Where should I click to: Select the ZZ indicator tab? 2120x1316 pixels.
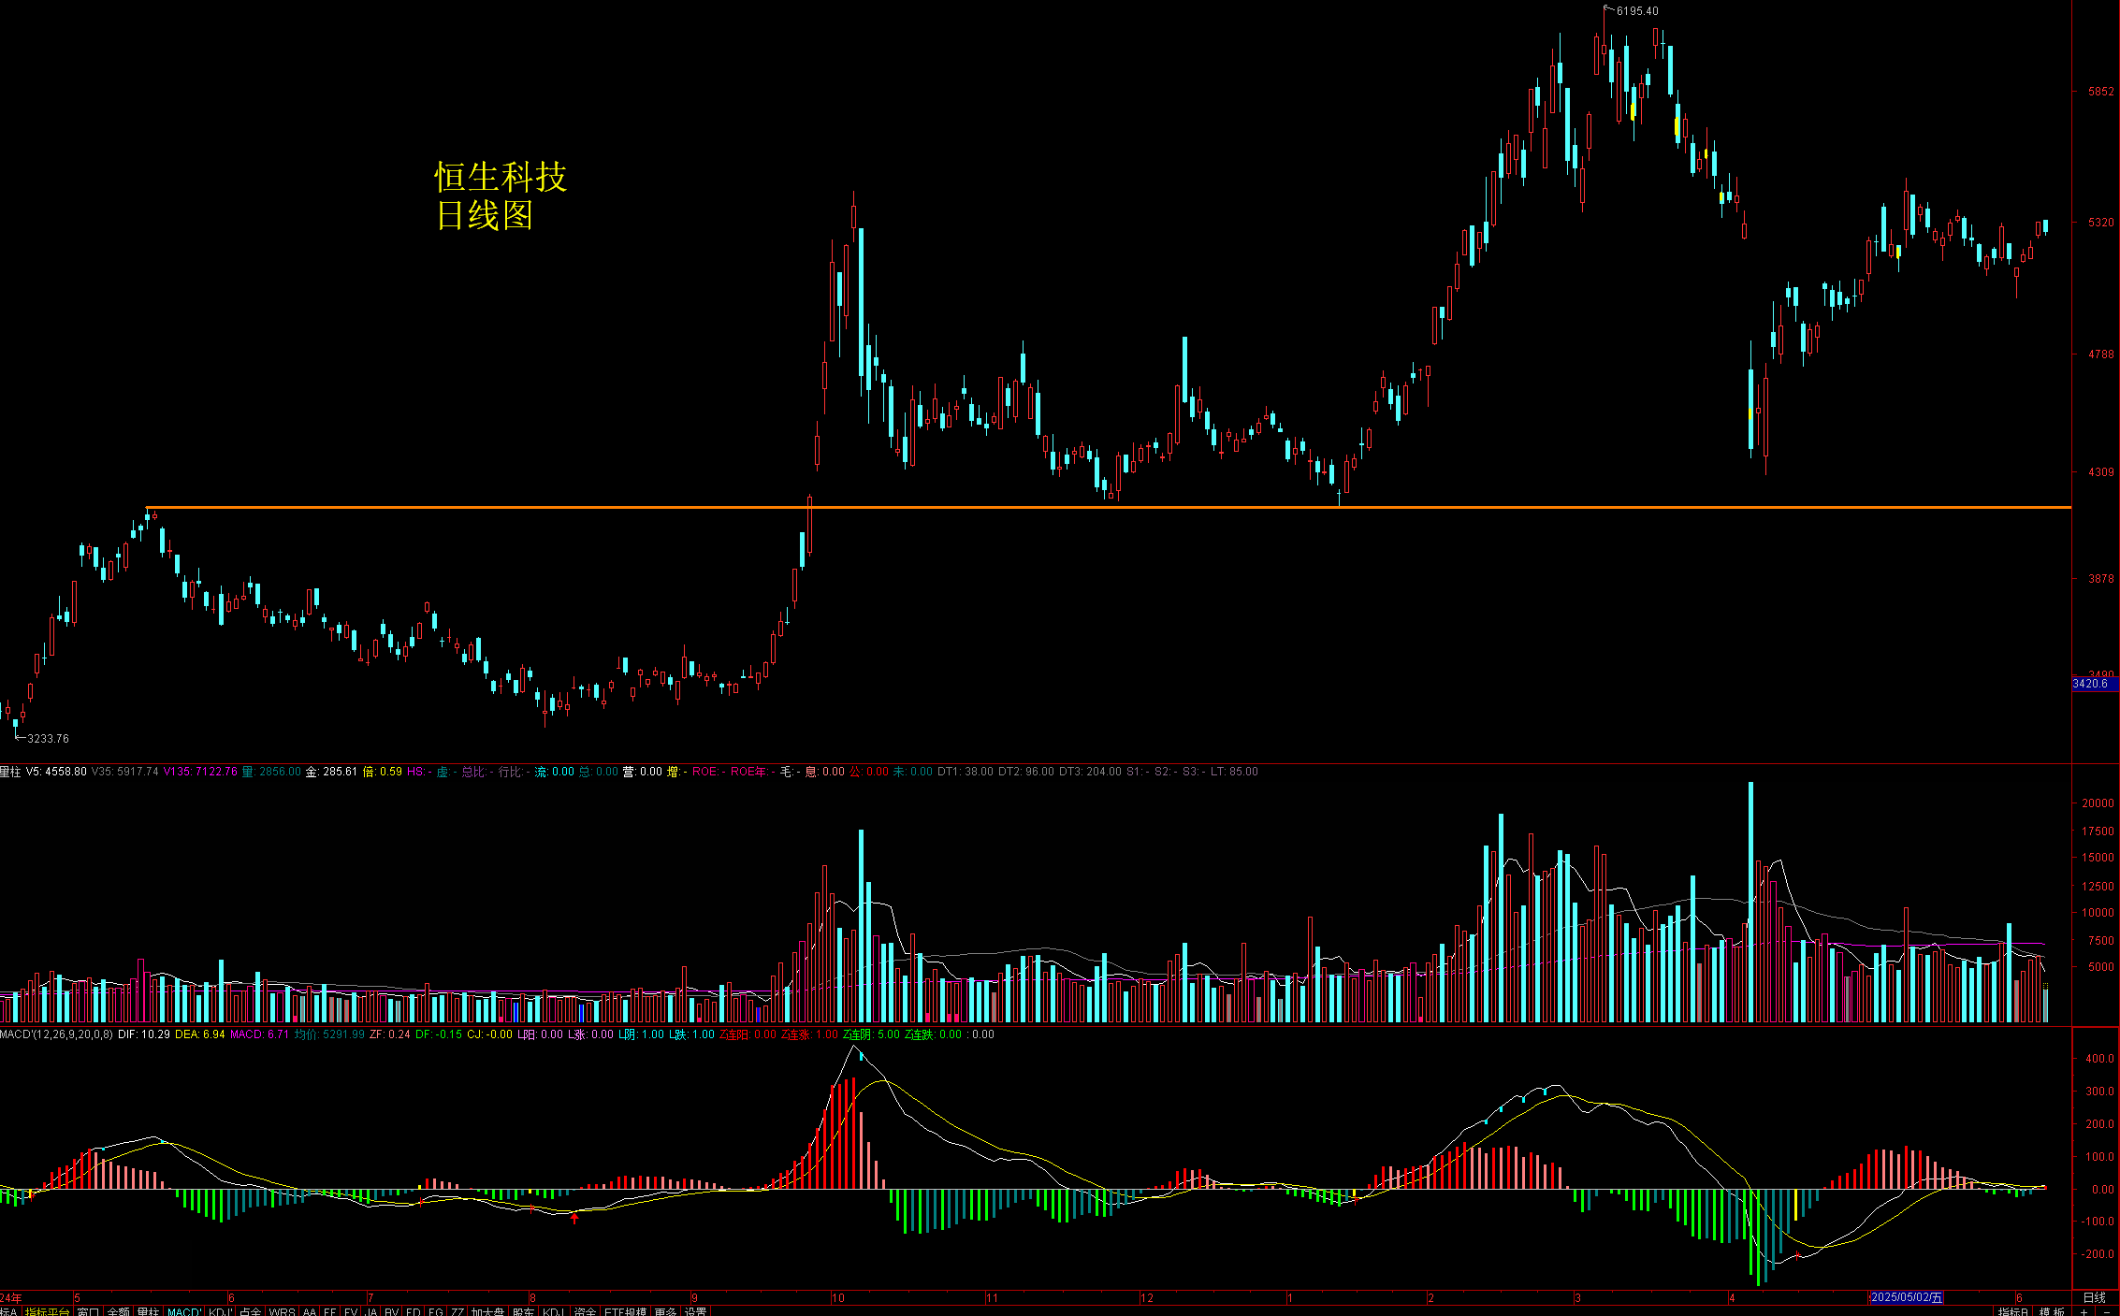tap(457, 1311)
